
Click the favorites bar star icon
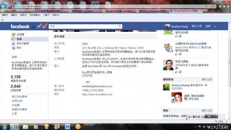pos(3,19)
